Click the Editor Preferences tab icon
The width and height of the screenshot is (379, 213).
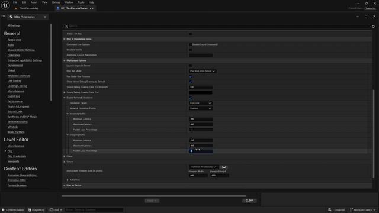[10, 17]
